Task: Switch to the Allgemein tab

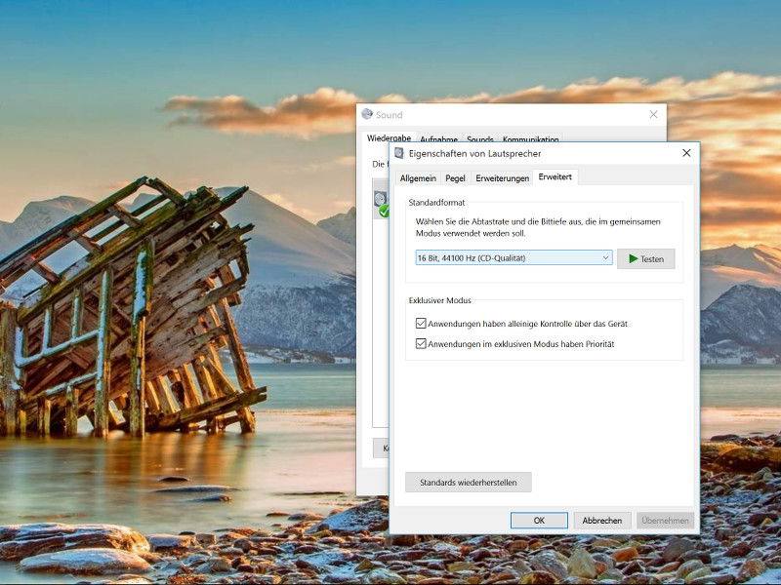Action: coord(418,178)
